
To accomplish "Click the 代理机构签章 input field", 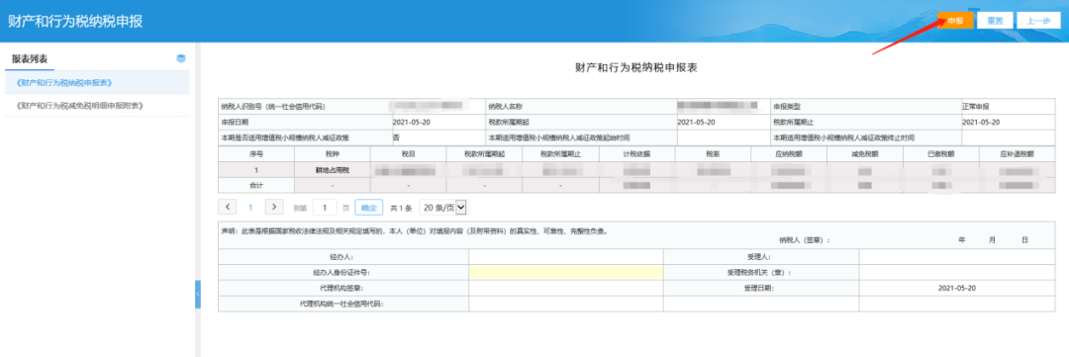I will (x=566, y=288).
